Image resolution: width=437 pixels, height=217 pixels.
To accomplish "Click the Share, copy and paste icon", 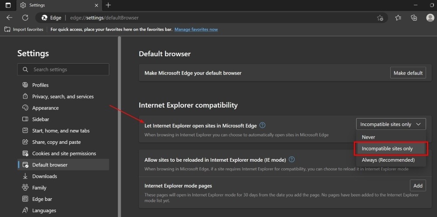I will click(25, 142).
